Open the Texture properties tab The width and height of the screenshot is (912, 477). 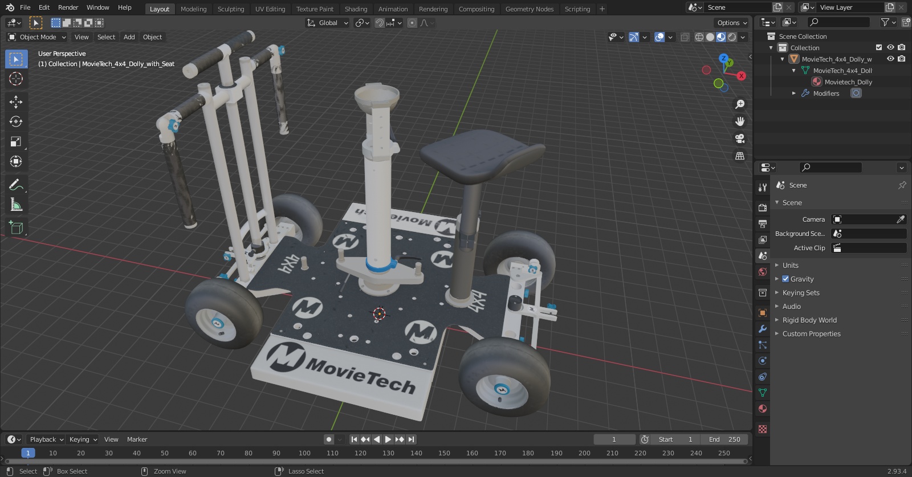[x=763, y=429]
